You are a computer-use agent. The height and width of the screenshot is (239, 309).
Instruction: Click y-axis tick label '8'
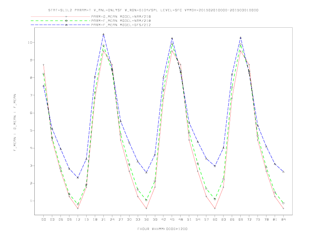tap(31, 78)
